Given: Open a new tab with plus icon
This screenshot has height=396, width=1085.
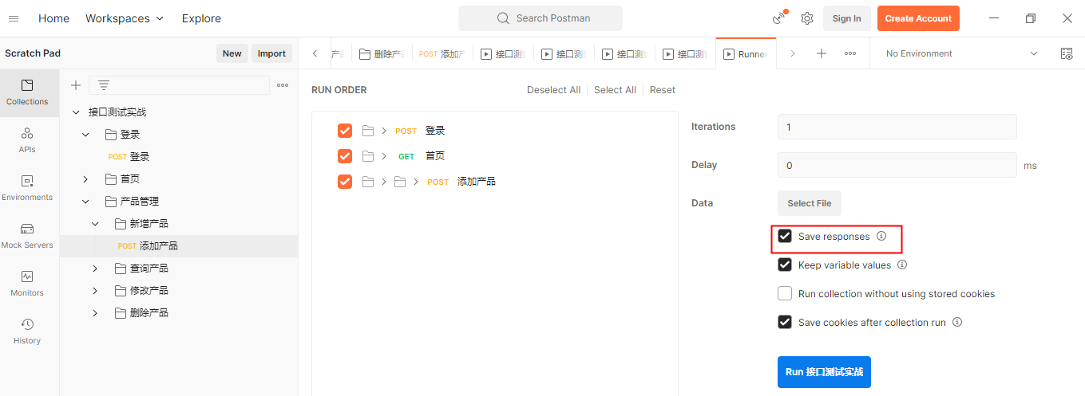Looking at the screenshot, I should [822, 53].
